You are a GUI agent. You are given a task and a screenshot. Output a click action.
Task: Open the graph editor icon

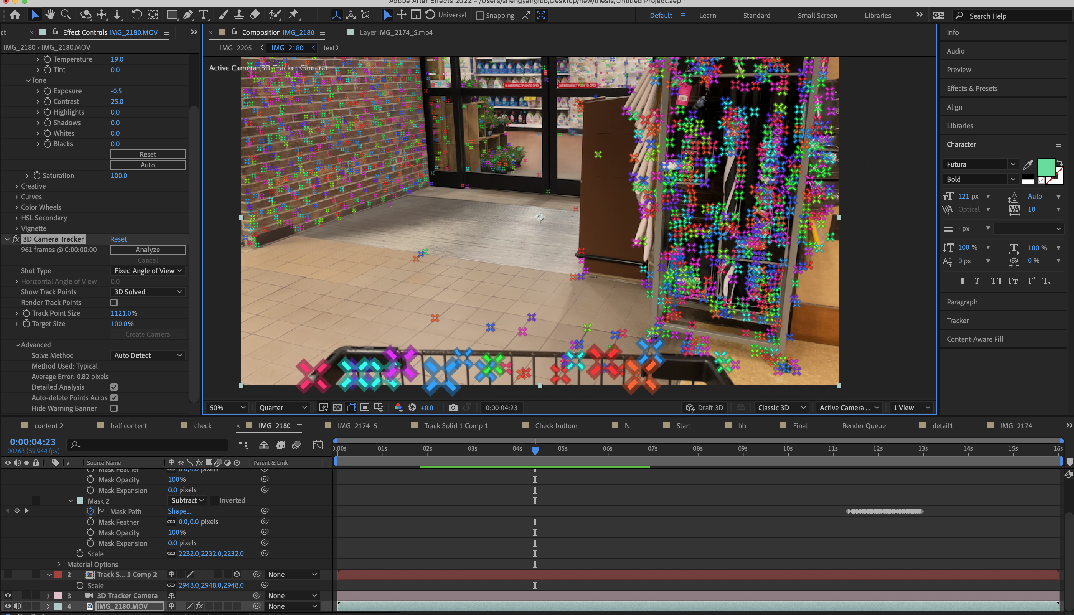coord(317,445)
